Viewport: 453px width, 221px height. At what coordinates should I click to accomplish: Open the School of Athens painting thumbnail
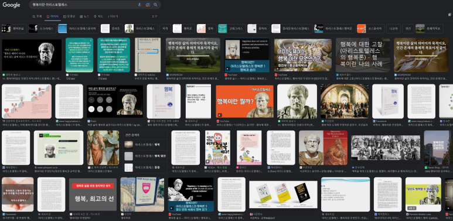(345, 101)
